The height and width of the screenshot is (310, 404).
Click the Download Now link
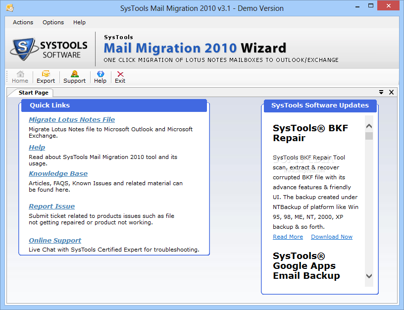332,237
